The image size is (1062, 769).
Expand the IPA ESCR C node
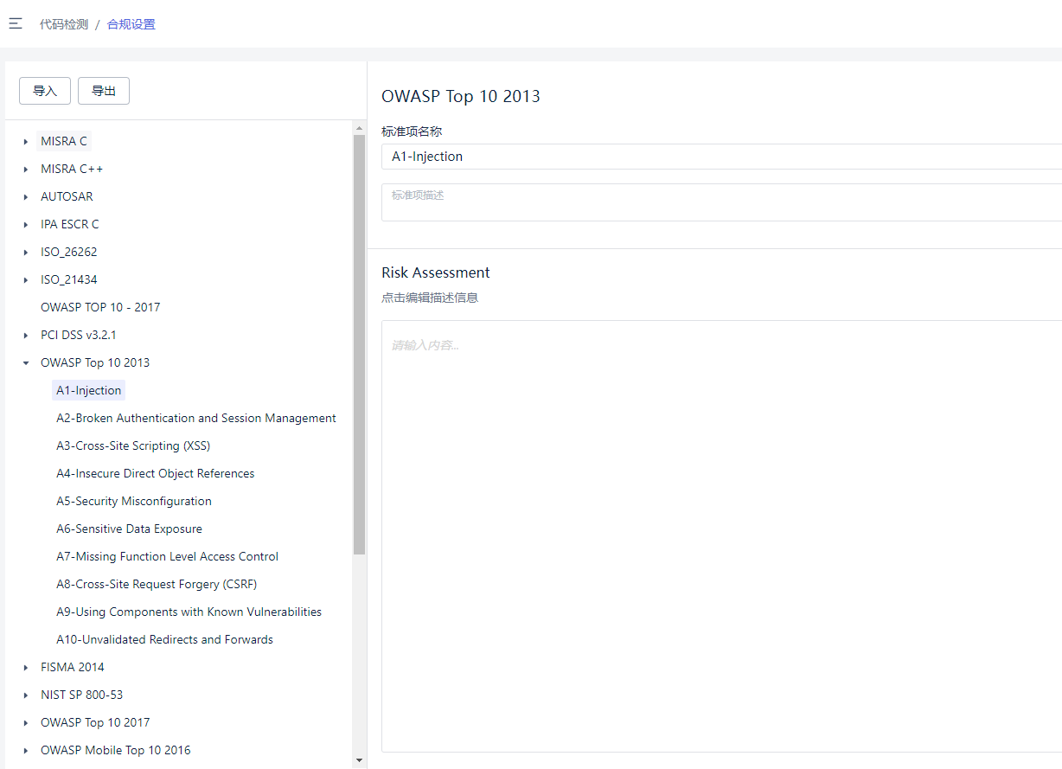tap(26, 225)
